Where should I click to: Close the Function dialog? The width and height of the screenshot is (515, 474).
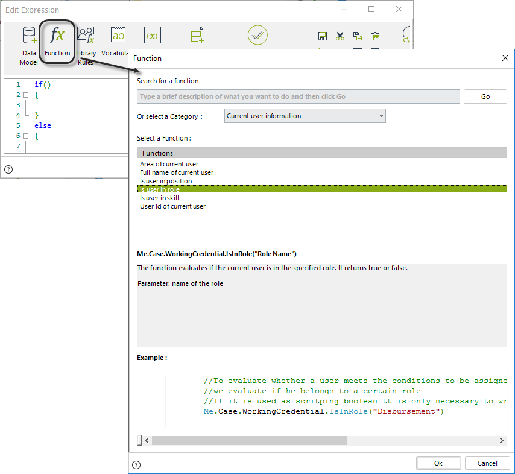pos(505,58)
